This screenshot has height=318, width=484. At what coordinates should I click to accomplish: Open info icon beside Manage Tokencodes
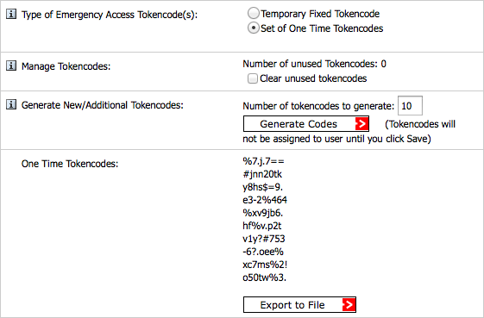(11, 65)
